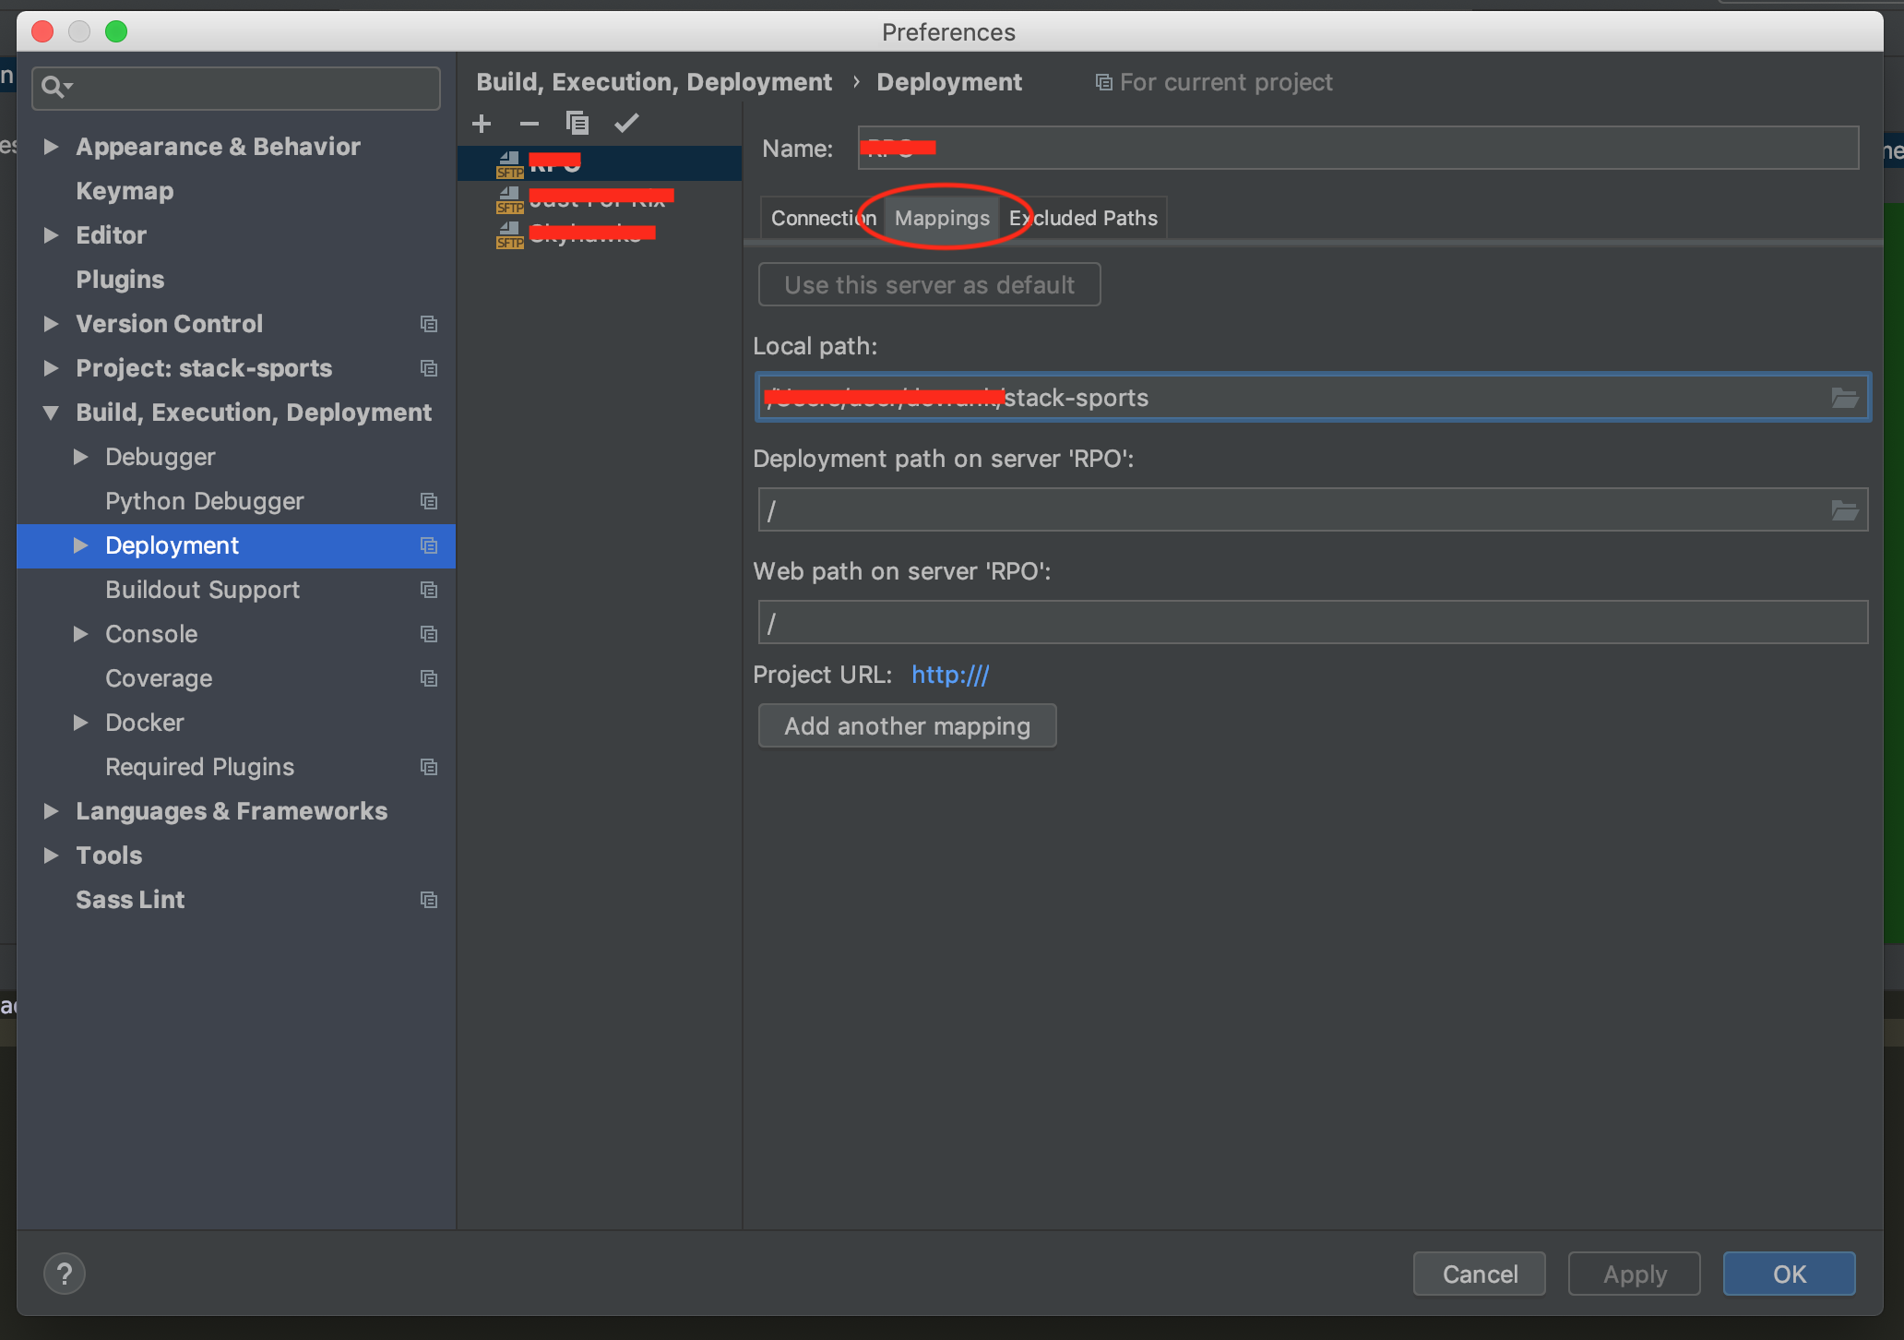This screenshot has width=1904, height=1340.
Task: Expand Languages & Frameworks section
Action: [52, 811]
